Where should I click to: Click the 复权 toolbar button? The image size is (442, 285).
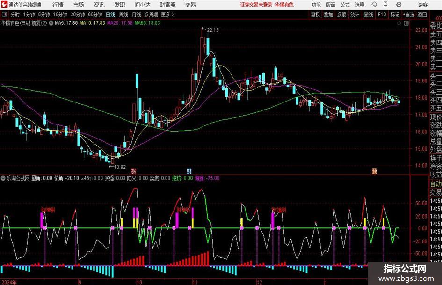(x=315, y=15)
